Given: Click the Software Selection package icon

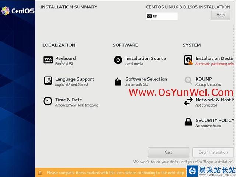Looking at the screenshot, I should pos(118,81).
